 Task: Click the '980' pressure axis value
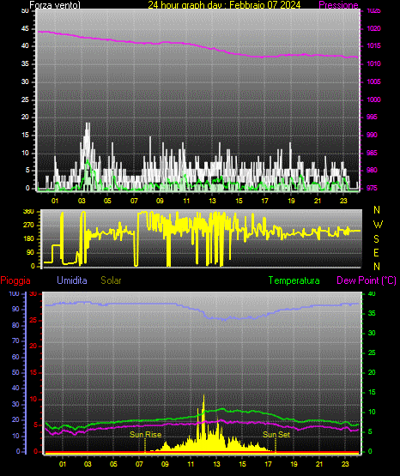pos(372,170)
